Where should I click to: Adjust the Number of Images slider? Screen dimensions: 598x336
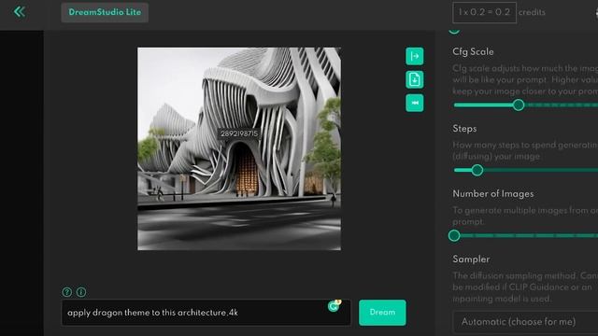pyautogui.click(x=454, y=236)
